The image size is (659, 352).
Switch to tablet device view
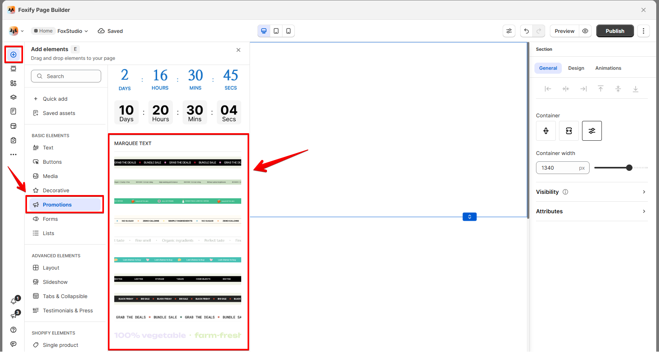tap(276, 31)
